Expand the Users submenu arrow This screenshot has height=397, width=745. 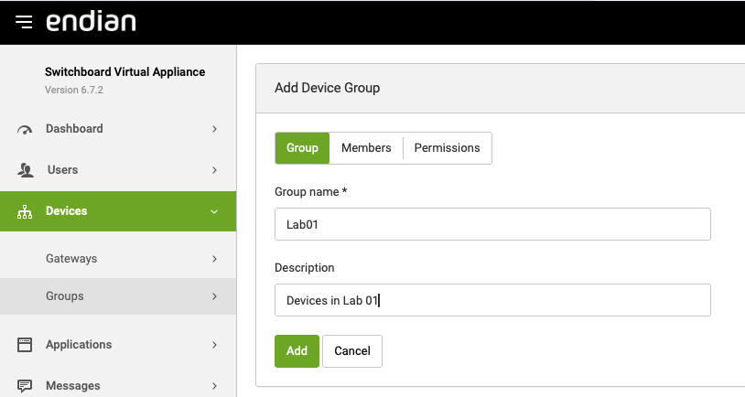[x=214, y=170]
